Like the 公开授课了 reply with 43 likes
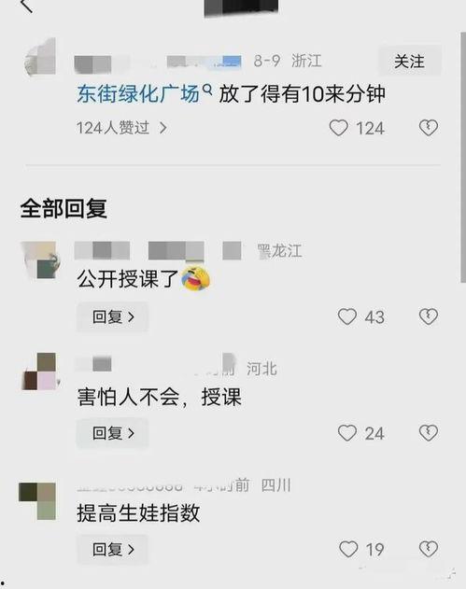Viewport: 466px width, 589px height. click(347, 316)
